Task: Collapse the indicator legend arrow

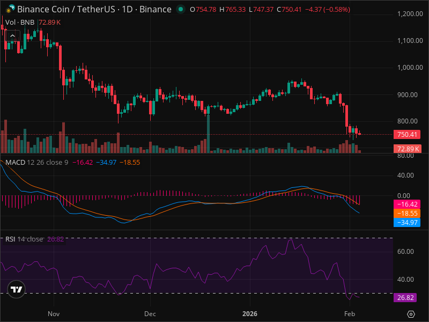Action: pyautogui.click(x=12, y=36)
